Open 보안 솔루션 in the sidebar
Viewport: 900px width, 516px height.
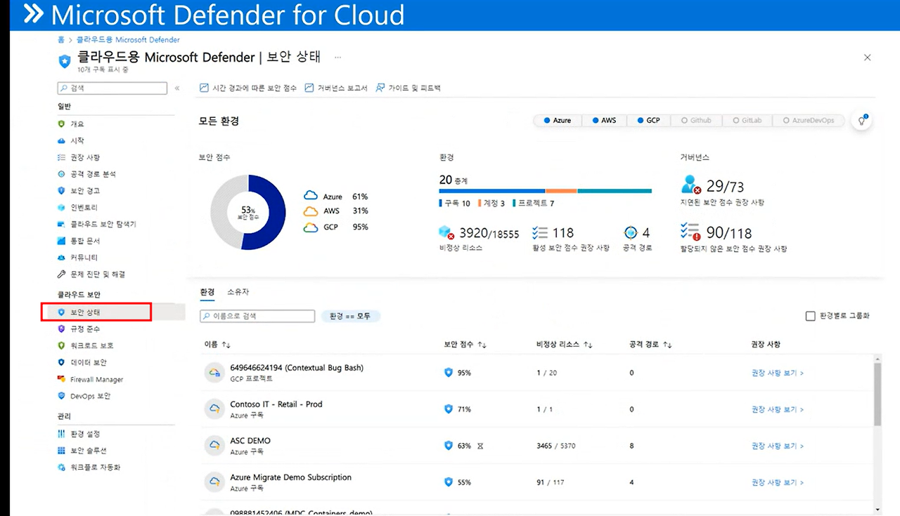pyautogui.click(x=82, y=451)
